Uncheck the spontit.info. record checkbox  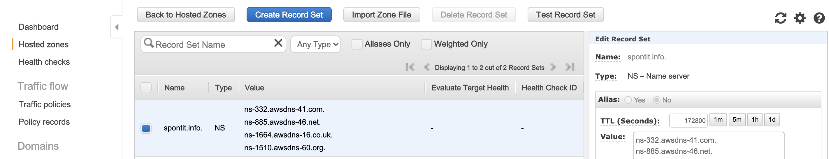coord(146,128)
